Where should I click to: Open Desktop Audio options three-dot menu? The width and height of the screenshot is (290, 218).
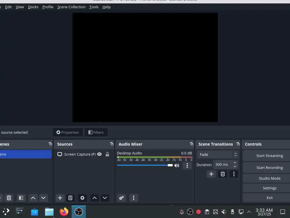(x=187, y=165)
